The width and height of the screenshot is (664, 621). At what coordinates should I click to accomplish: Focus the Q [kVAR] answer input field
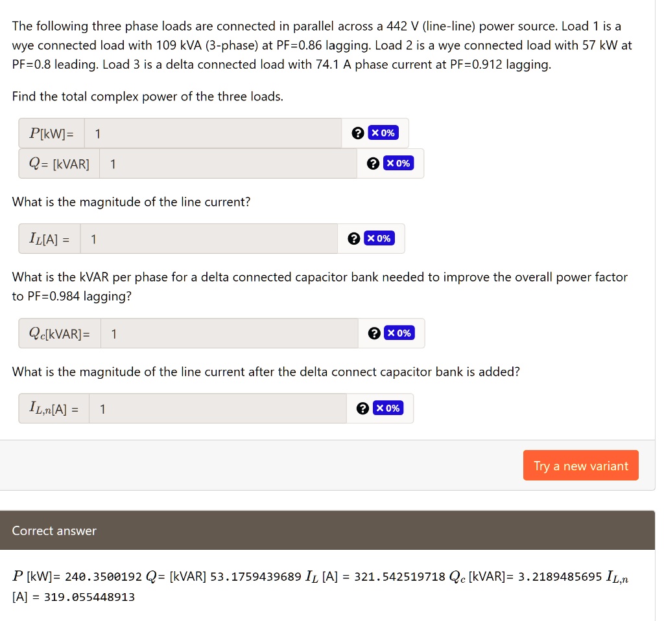(228, 164)
